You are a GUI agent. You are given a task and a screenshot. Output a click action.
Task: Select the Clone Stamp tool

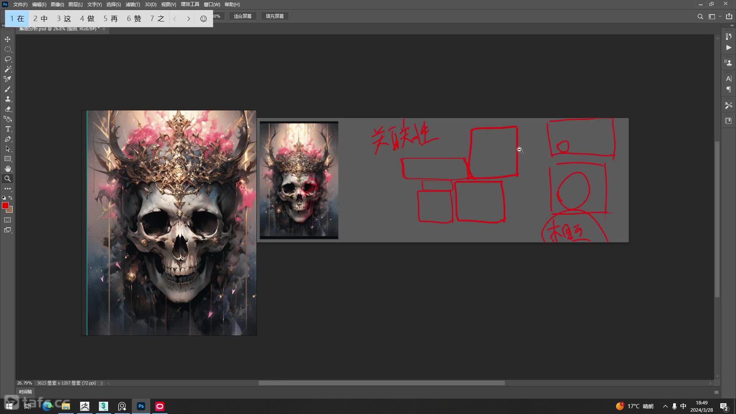click(x=8, y=99)
